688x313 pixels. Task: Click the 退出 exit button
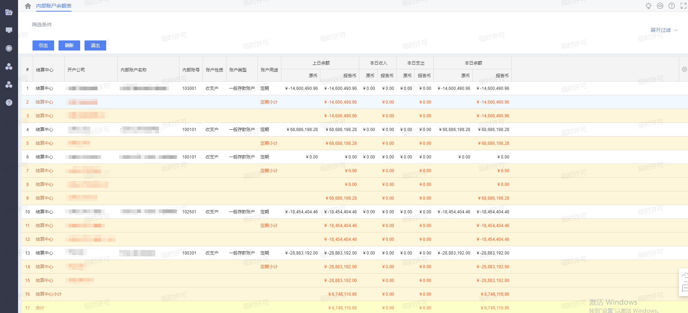[95, 45]
